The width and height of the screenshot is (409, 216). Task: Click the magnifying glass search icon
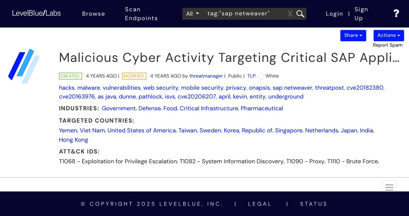(300, 14)
